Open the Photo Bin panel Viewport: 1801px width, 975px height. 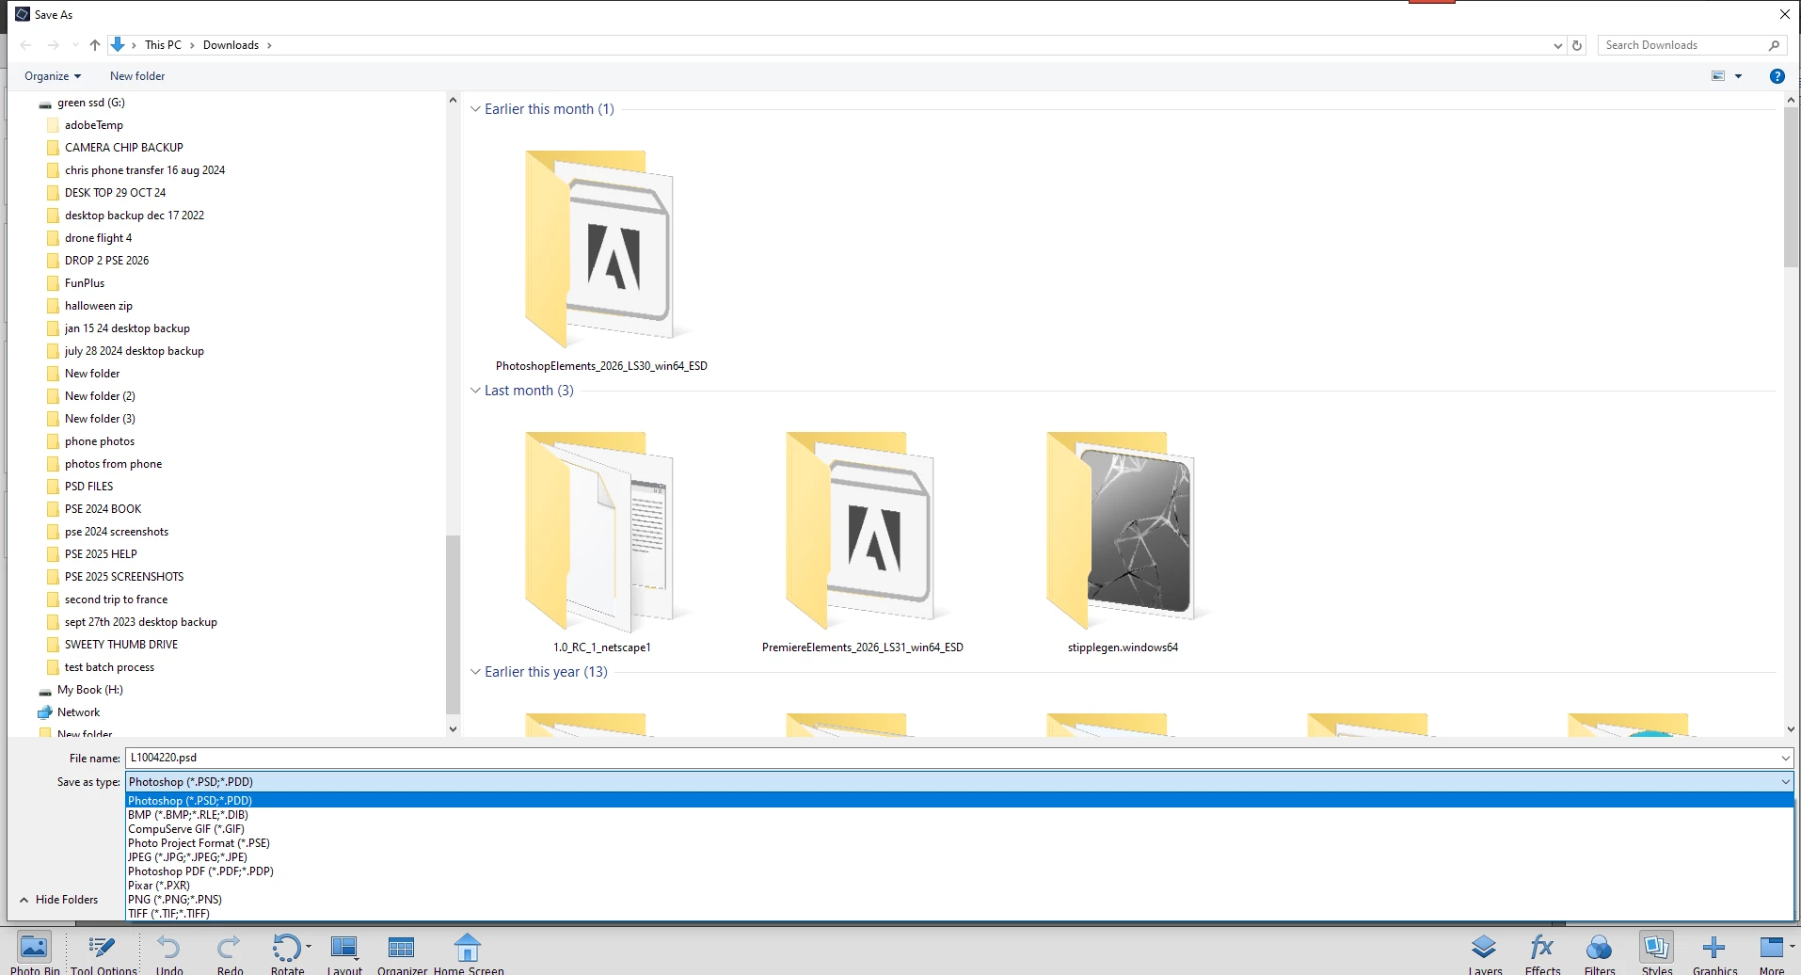pos(35,951)
